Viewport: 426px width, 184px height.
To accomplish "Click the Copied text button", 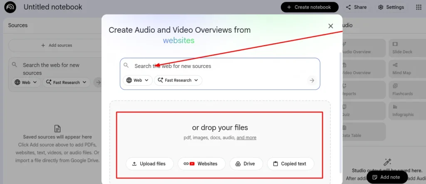I will point(291,164).
